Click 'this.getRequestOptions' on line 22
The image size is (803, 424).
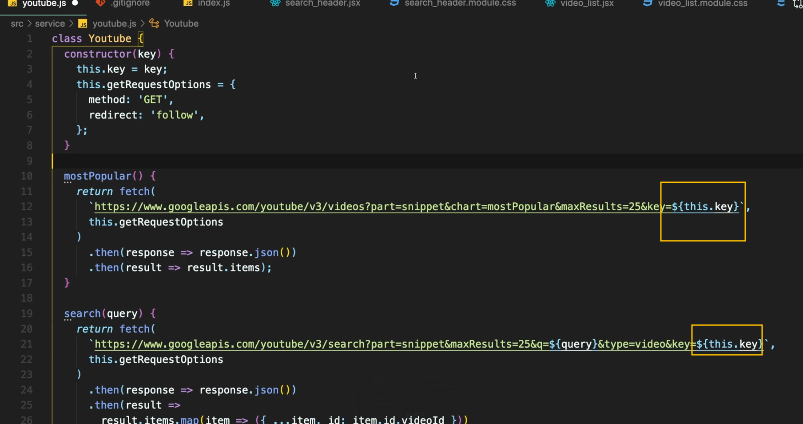pos(156,360)
